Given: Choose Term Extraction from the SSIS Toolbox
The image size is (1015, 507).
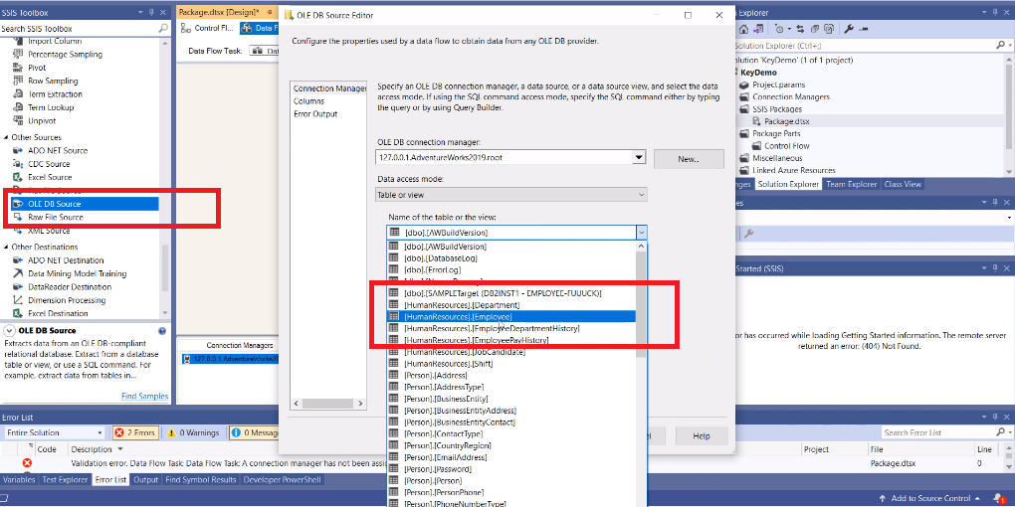Looking at the screenshot, I should [55, 94].
